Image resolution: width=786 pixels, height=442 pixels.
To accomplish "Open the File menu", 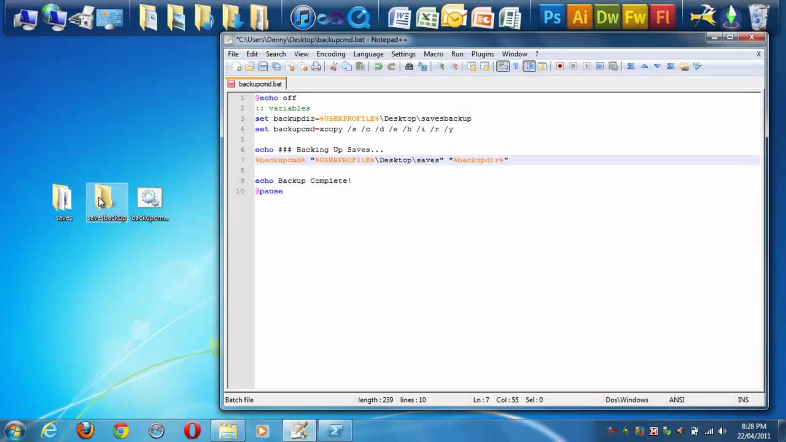I will (233, 54).
